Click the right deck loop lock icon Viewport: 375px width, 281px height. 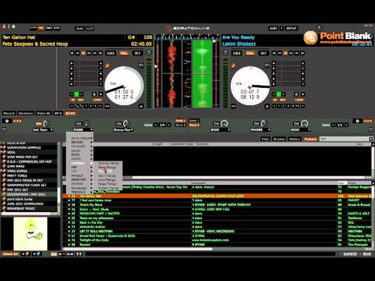coord(296,94)
